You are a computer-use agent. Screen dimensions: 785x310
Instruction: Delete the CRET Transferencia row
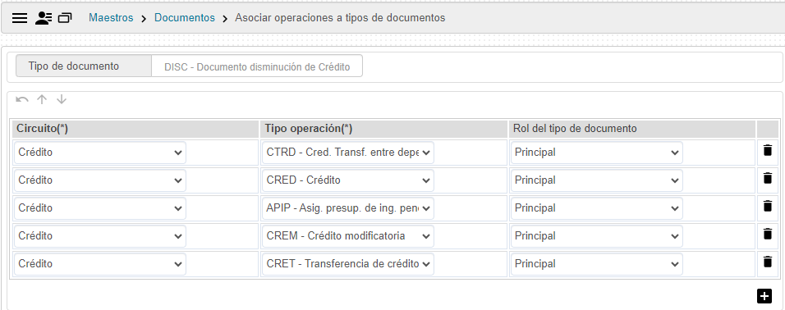click(768, 262)
